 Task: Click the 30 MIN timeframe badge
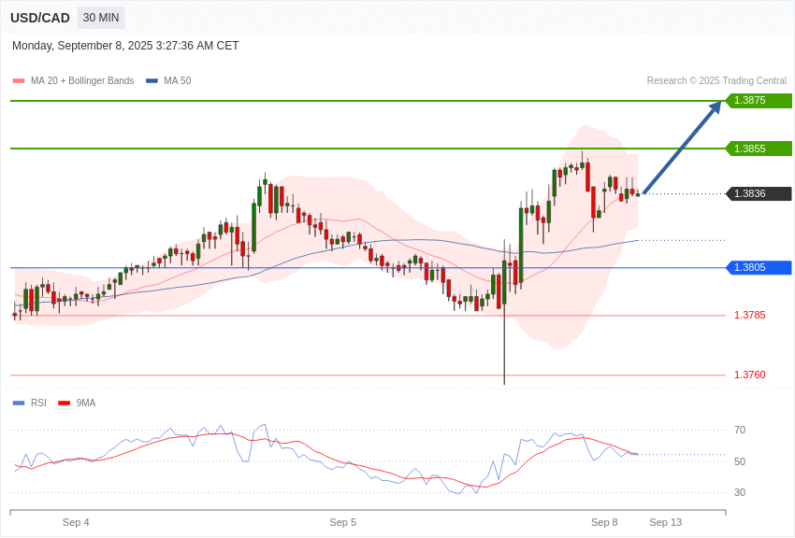[x=101, y=18]
